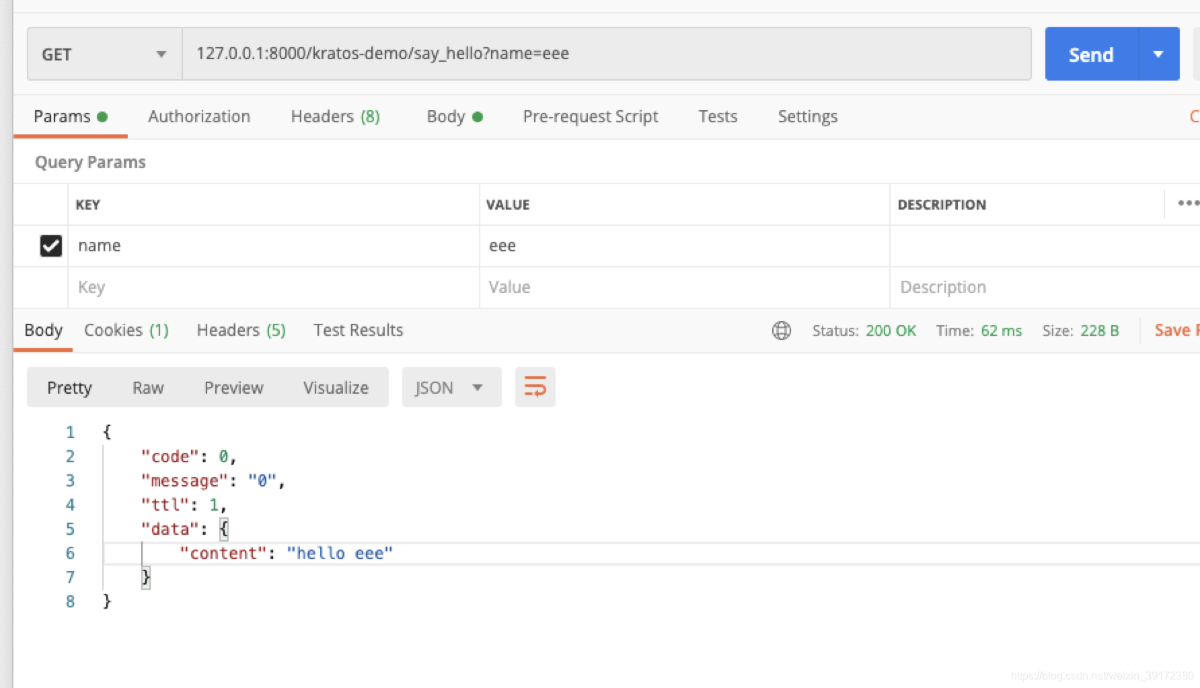The height and width of the screenshot is (688, 1200).
Task: Open the params table more options menu
Action: pyautogui.click(x=1188, y=204)
